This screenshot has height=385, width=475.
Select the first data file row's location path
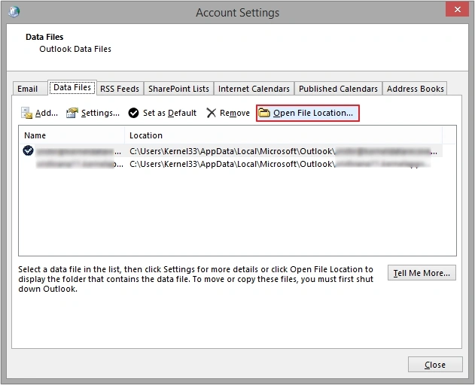[283, 151]
